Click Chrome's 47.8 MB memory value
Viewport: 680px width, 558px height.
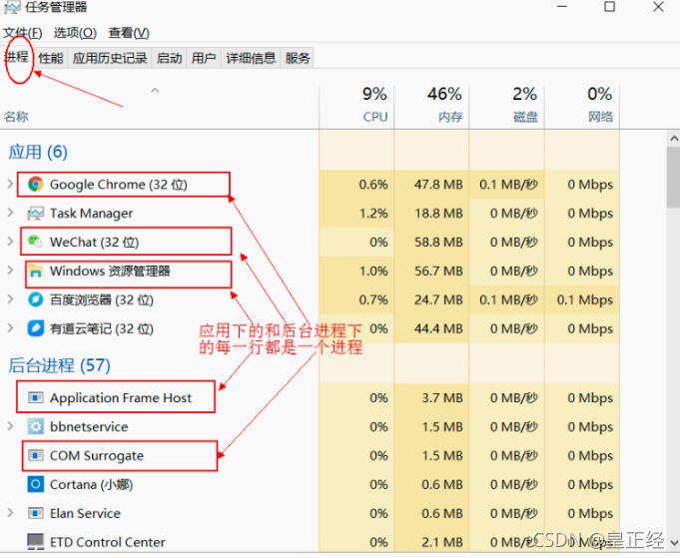coord(438,185)
